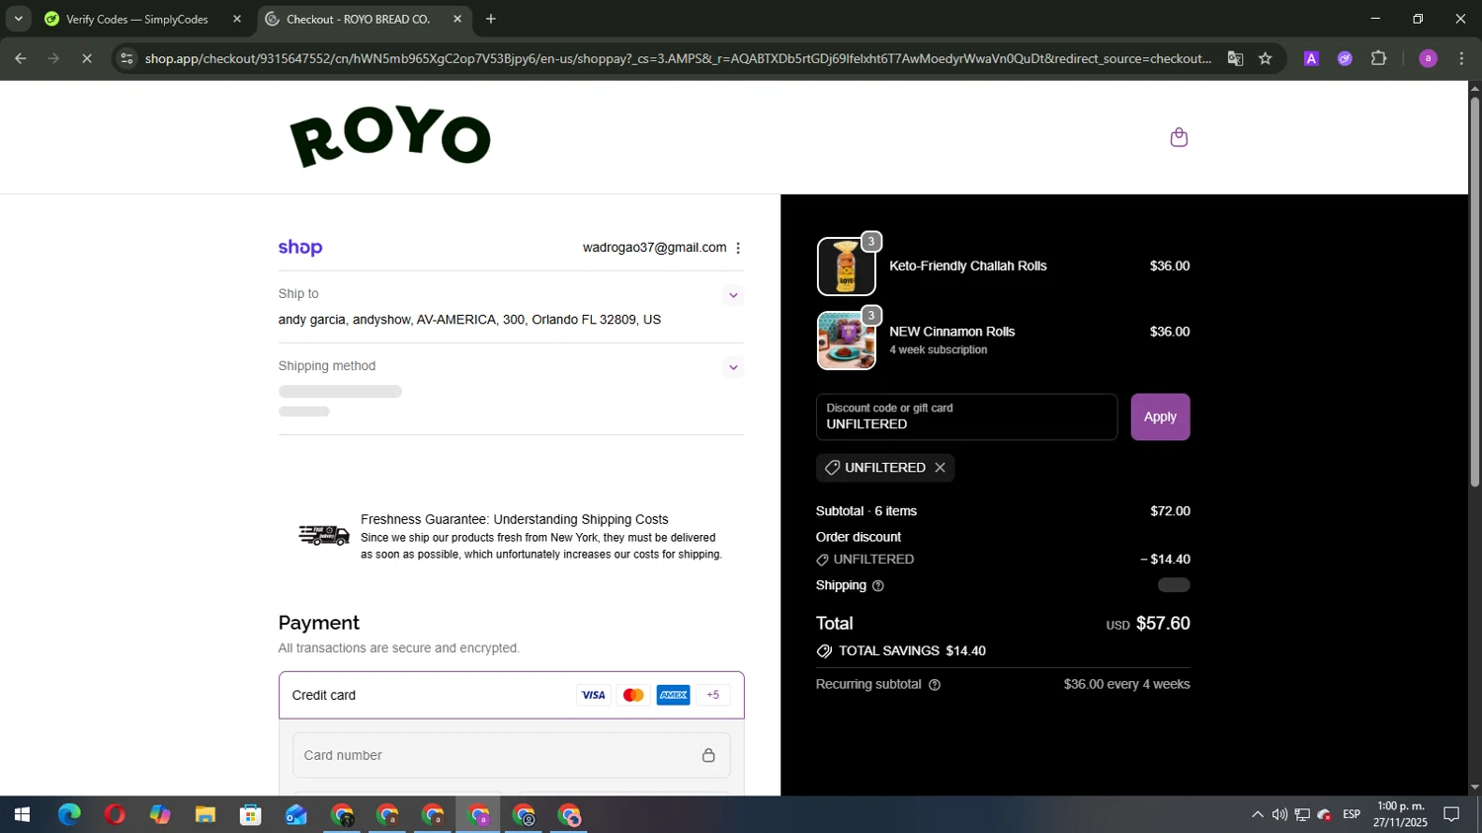Bookmark this page with the star

(x=1266, y=59)
